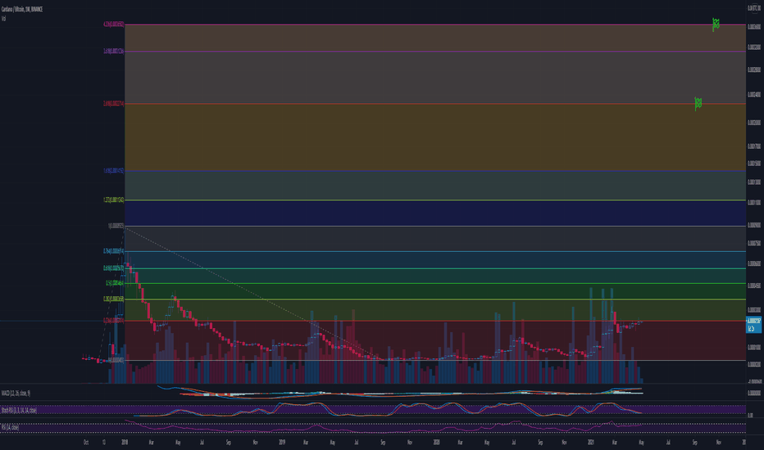764x450 pixels.
Task: Click the lower green flag marker
Action: click(698, 103)
